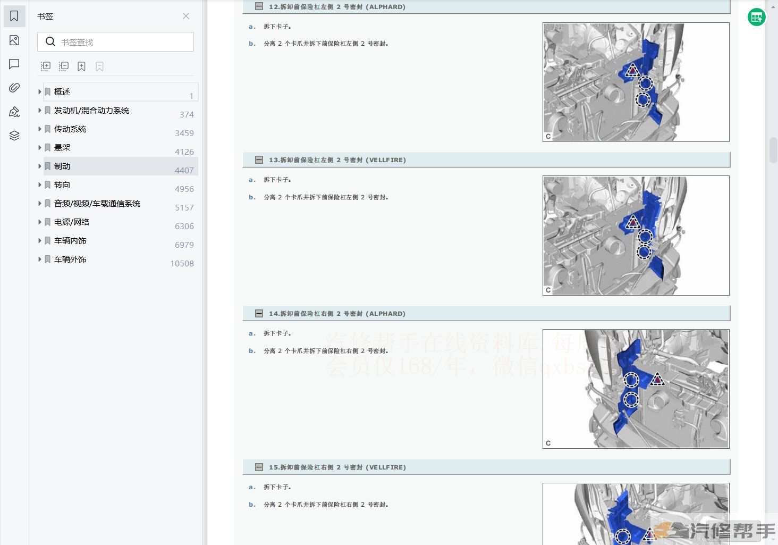778x545 pixels.
Task: Select the 音频/视频/车载通信系统 bookmark
Action: click(x=97, y=204)
